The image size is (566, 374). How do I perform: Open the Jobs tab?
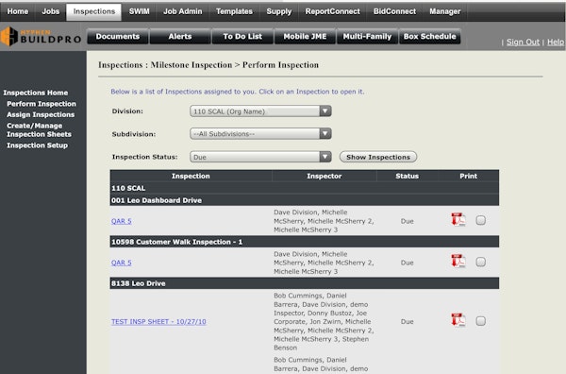coord(51,11)
